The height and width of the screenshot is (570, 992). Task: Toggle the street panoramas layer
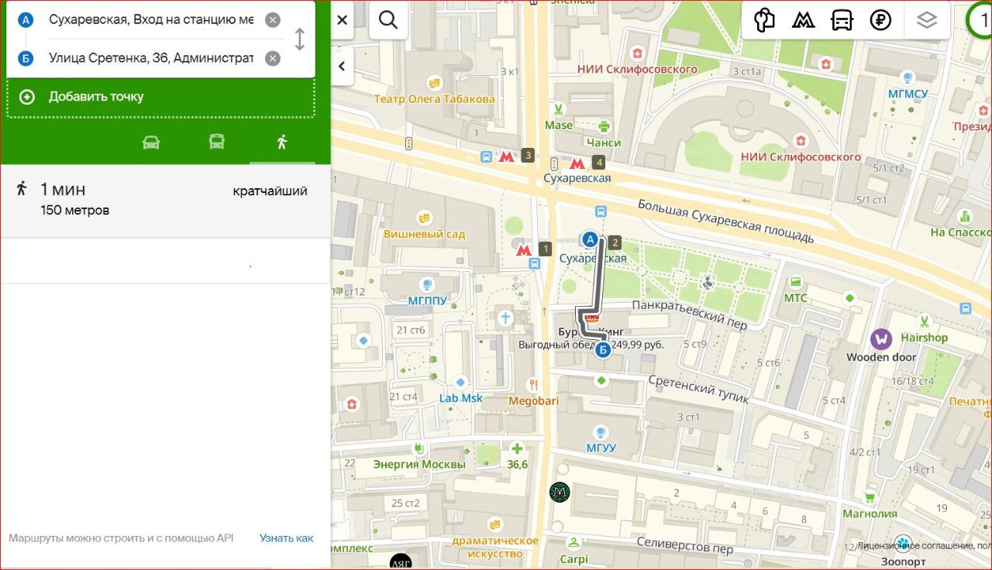764,20
